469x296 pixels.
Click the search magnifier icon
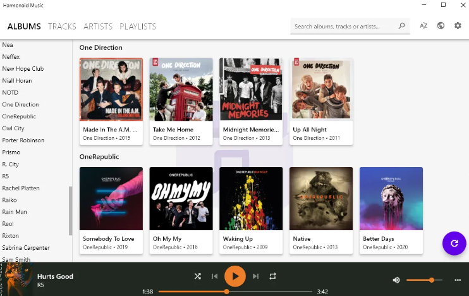tap(402, 27)
